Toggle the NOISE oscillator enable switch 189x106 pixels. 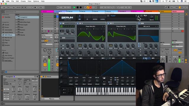point(61,38)
